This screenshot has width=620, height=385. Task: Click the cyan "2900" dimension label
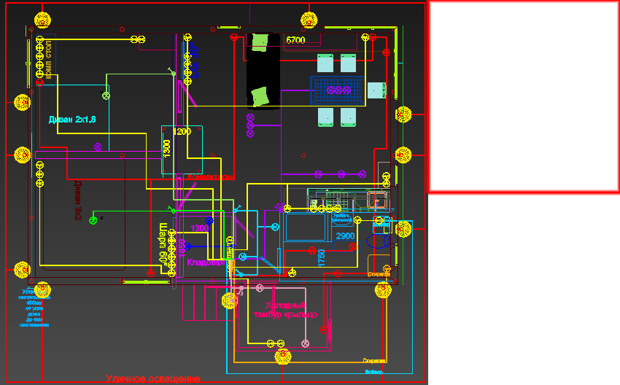(345, 236)
